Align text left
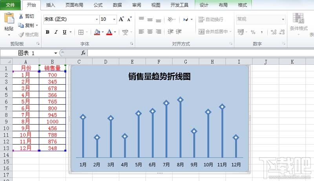The height and width of the screenshot is (181, 314). pyautogui.click(x=141, y=32)
